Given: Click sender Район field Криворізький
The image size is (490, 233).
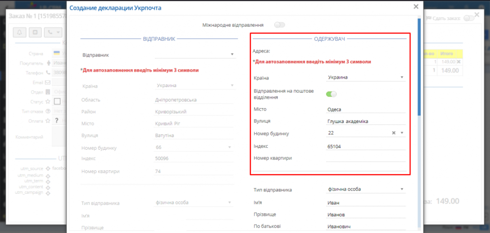Looking at the screenshot, I should coord(194,112).
